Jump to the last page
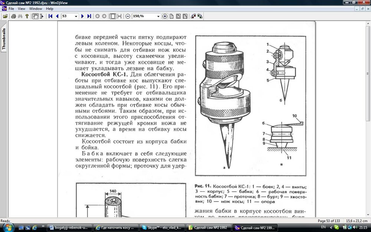The width and height of the screenshot is (371, 232). (89, 16)
